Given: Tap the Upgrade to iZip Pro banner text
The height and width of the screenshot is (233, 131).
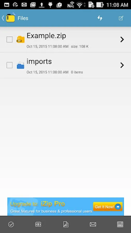Looking at the screenshot, I should tap(38, 204).
